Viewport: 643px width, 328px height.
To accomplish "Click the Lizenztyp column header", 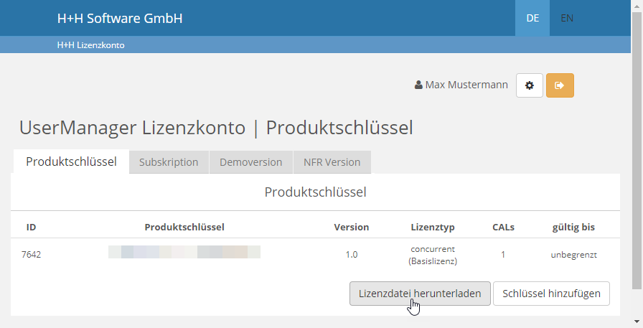I will pyautogui.click(x=433, y=228).
